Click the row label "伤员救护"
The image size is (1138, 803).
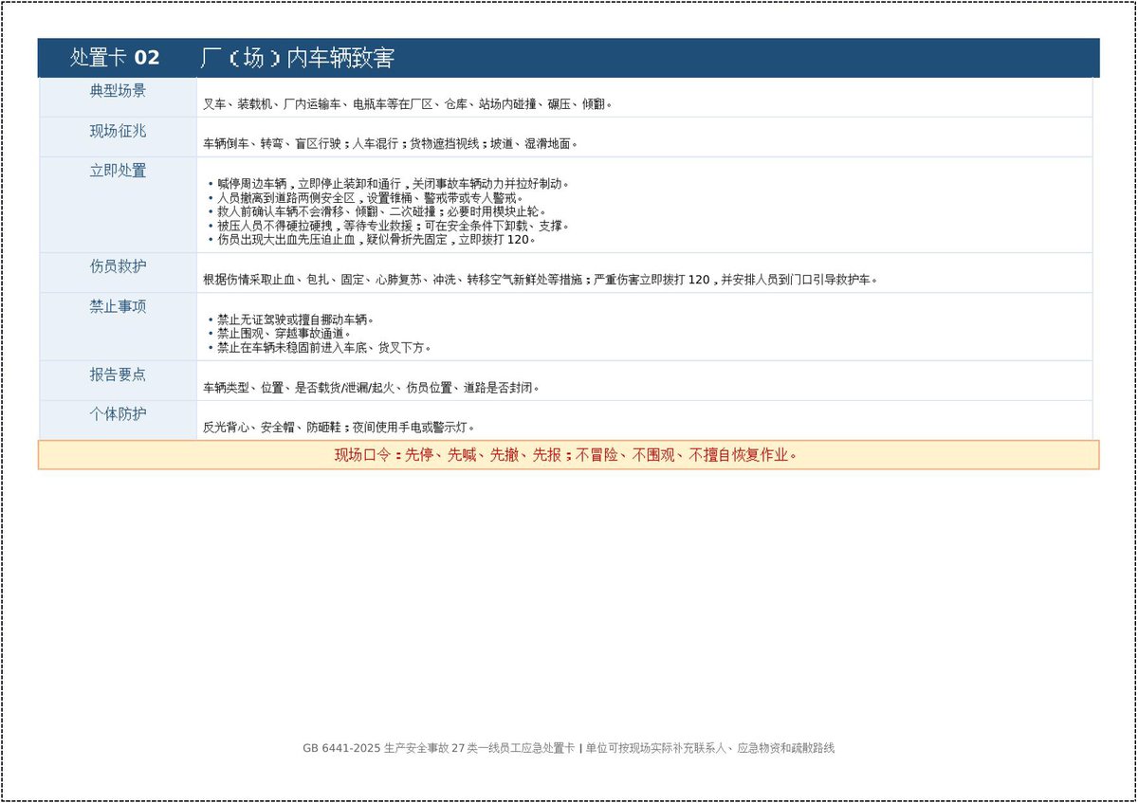tap(119, 266)
